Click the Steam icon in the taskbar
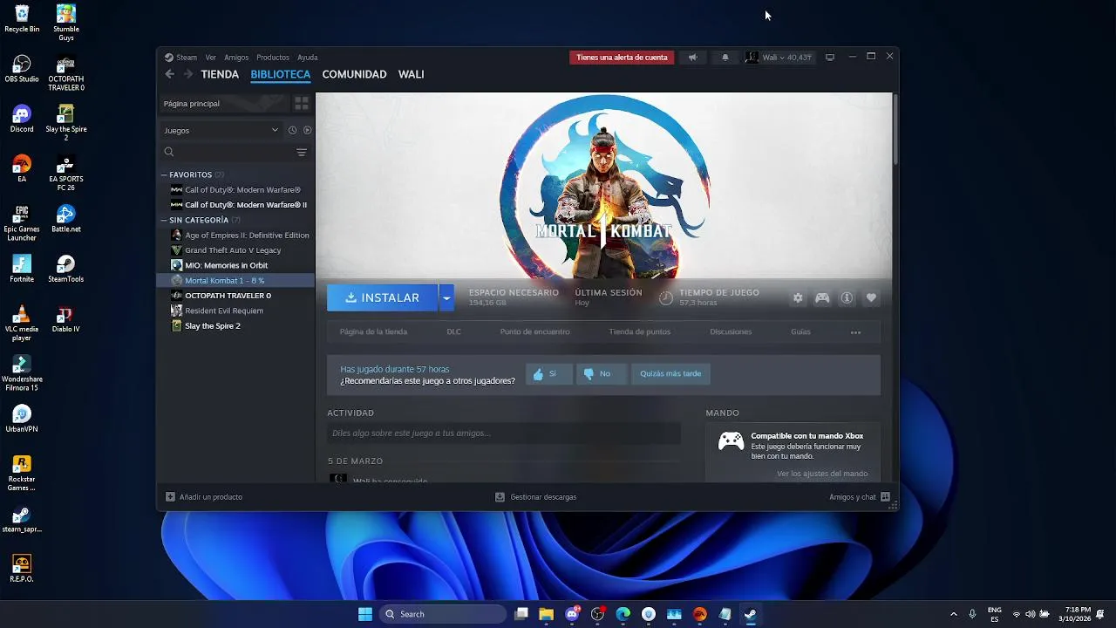The height and width of the screenshot is (628, 1116). tap(750, 614)
